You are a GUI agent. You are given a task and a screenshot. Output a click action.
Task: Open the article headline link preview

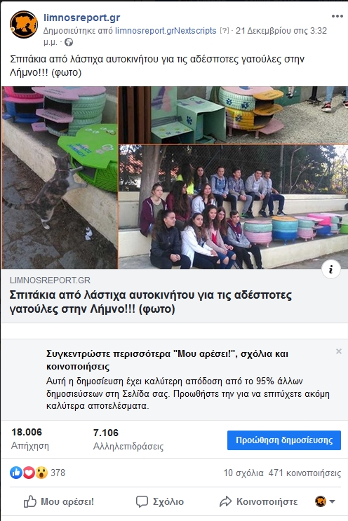pos(151,302)
